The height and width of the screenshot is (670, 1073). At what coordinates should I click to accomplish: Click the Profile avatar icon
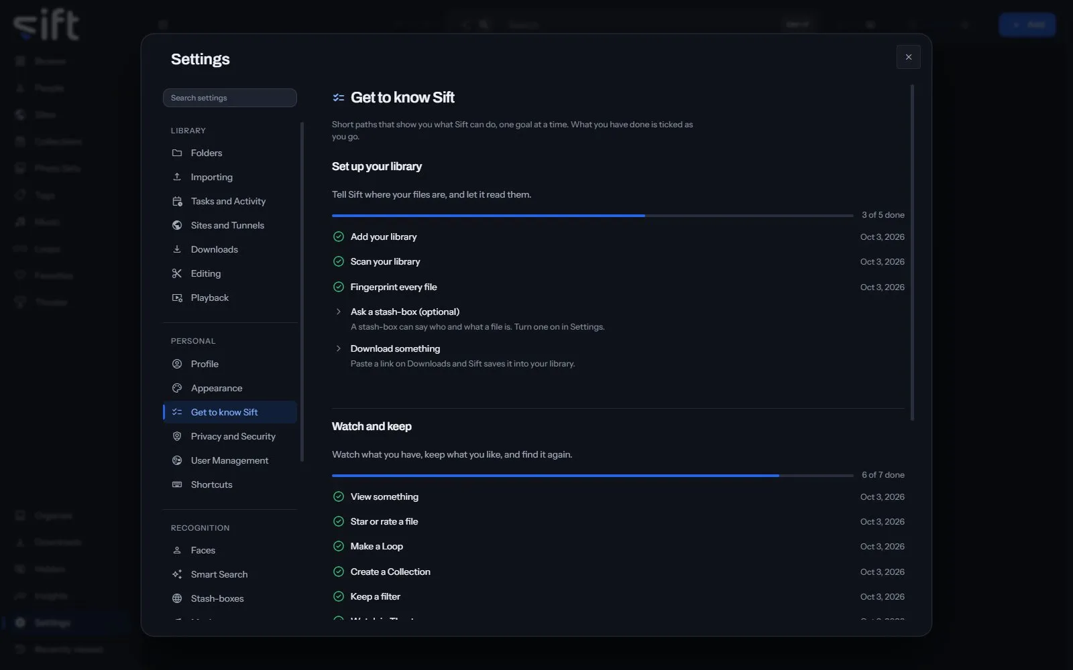click(177, 364)
